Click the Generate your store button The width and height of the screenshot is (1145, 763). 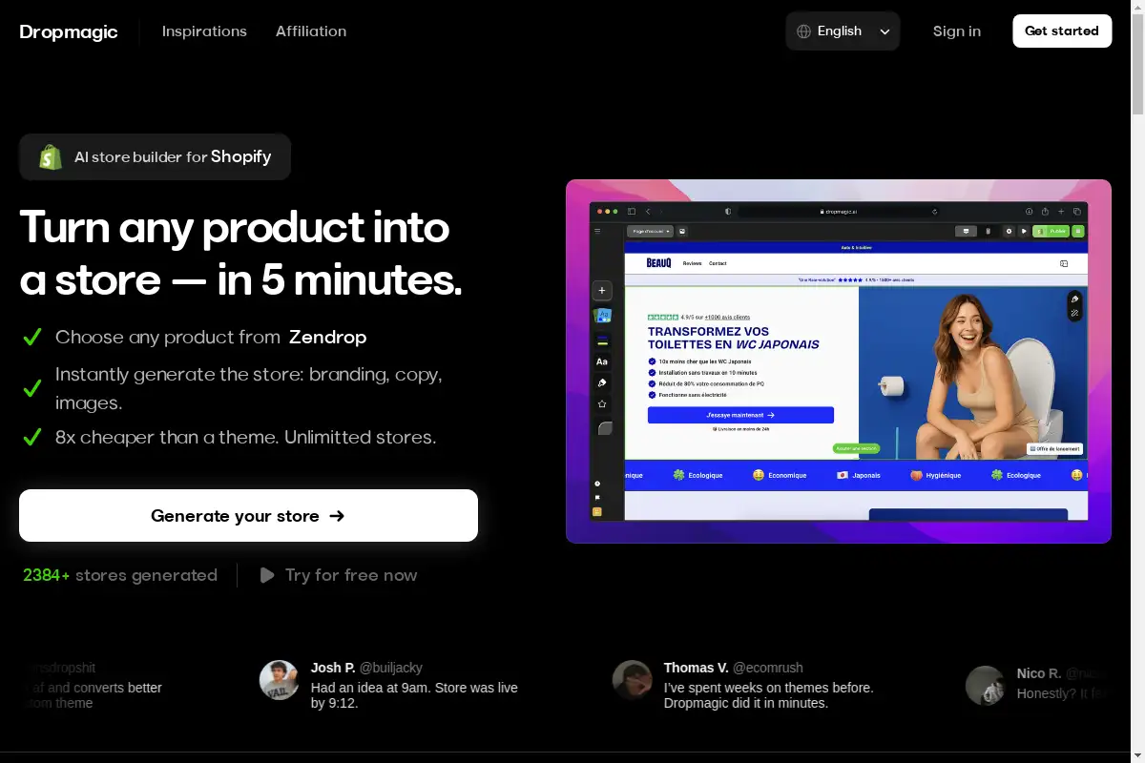click(248, 516)
